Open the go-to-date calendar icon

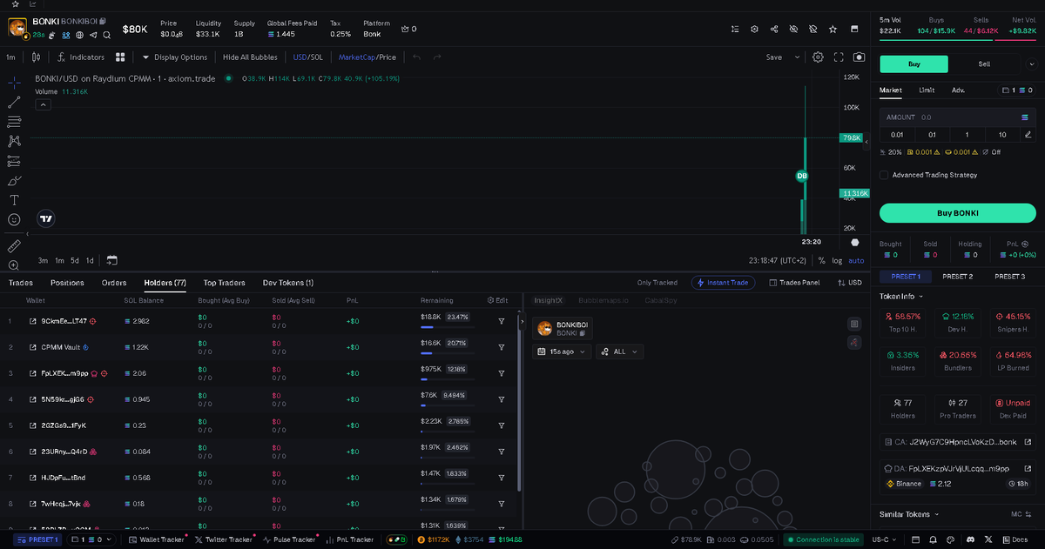(112, 260)
